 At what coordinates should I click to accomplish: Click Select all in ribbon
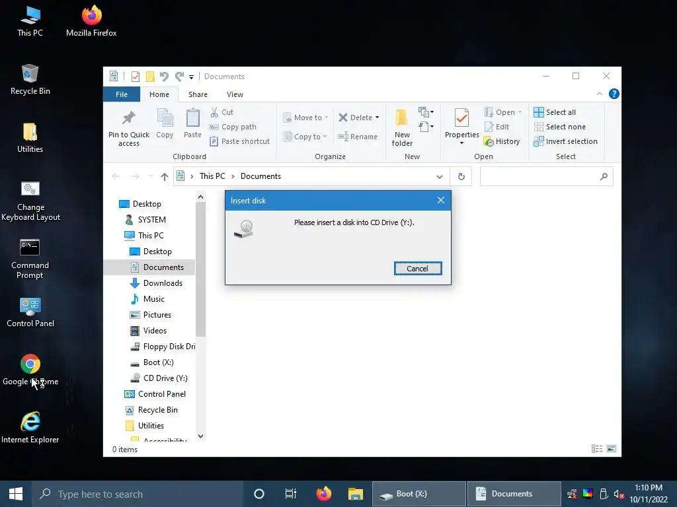(x=555, y=112)
